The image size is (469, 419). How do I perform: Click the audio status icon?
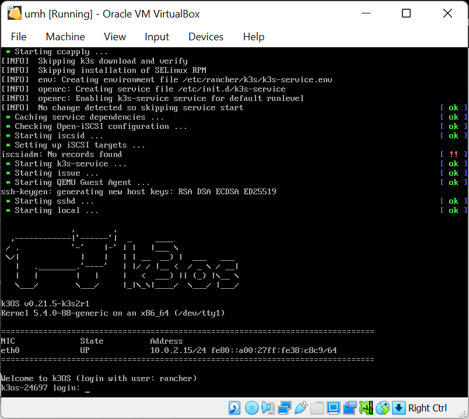tap(268, 407)
